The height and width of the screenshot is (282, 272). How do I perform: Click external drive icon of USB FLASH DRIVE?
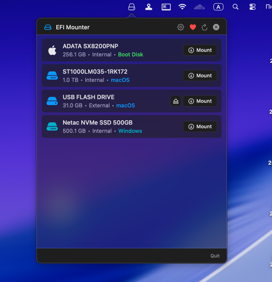pos(52,101)
